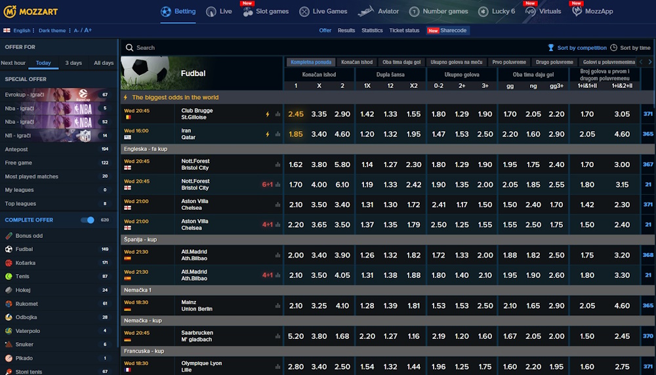Viewport: 656px width, 375px height.
Task: Click the Bonus odd icon
Action: click(x=9, y=236)
